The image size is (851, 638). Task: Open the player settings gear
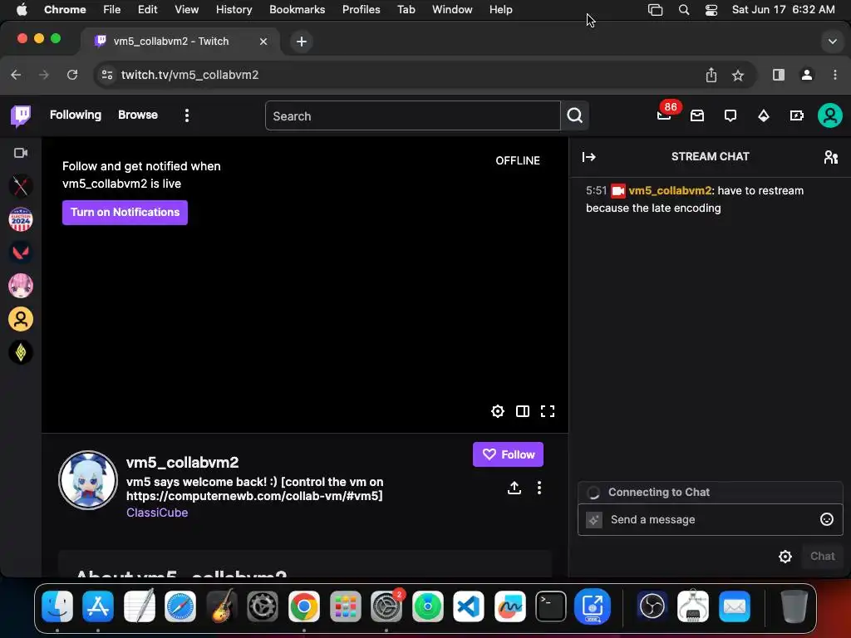pos(498,411)
